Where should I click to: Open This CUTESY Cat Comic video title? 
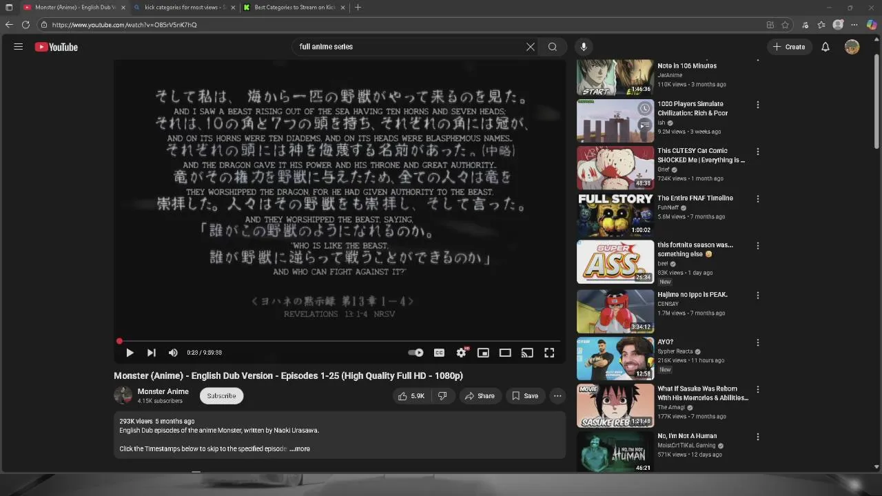click(701, 155)
